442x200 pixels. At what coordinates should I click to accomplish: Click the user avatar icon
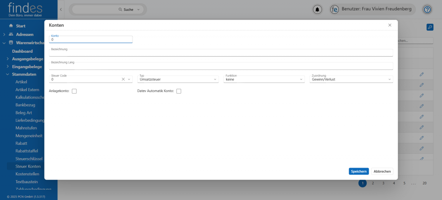335,9
